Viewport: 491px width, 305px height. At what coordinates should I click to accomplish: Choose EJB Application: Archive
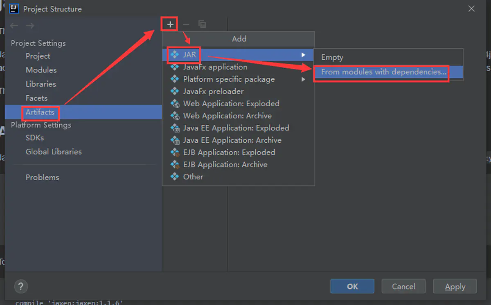(x=239, y=165)
